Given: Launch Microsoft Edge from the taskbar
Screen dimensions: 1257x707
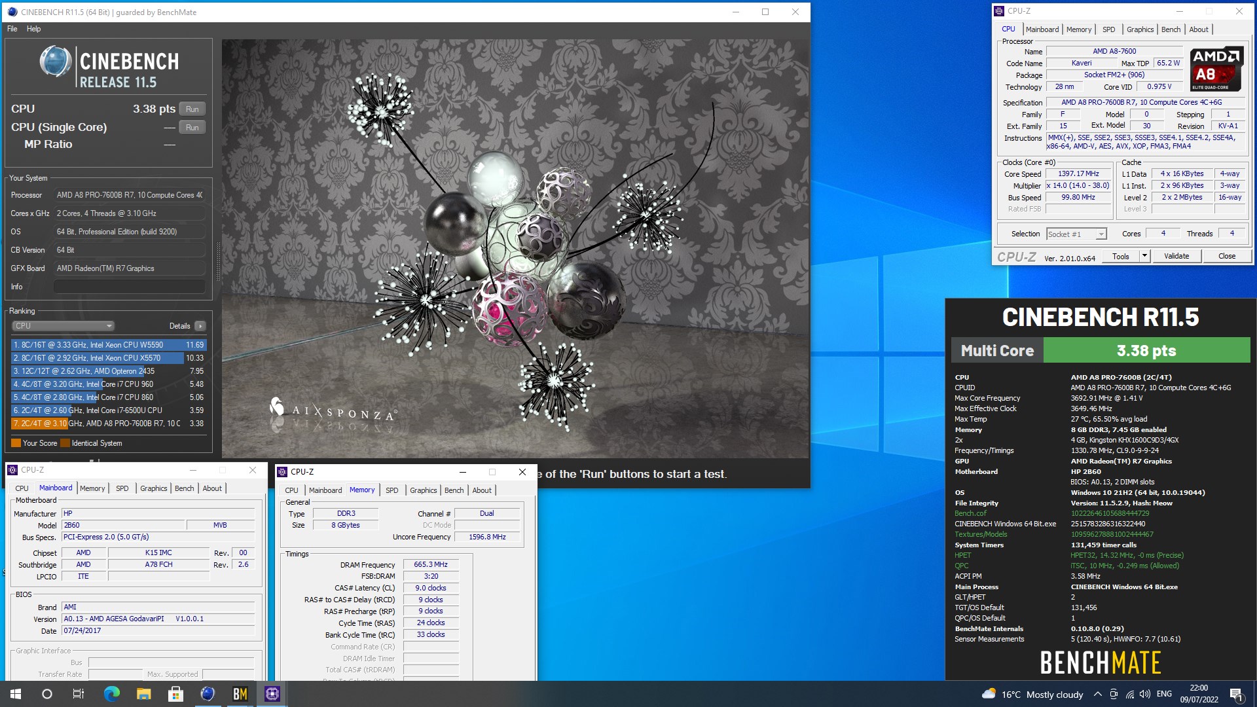Looking at the screenshot, I should [112, 694].
